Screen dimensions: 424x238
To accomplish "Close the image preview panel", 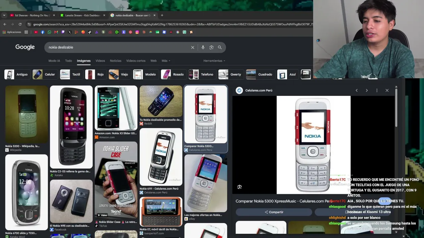I will pos(387,90).
